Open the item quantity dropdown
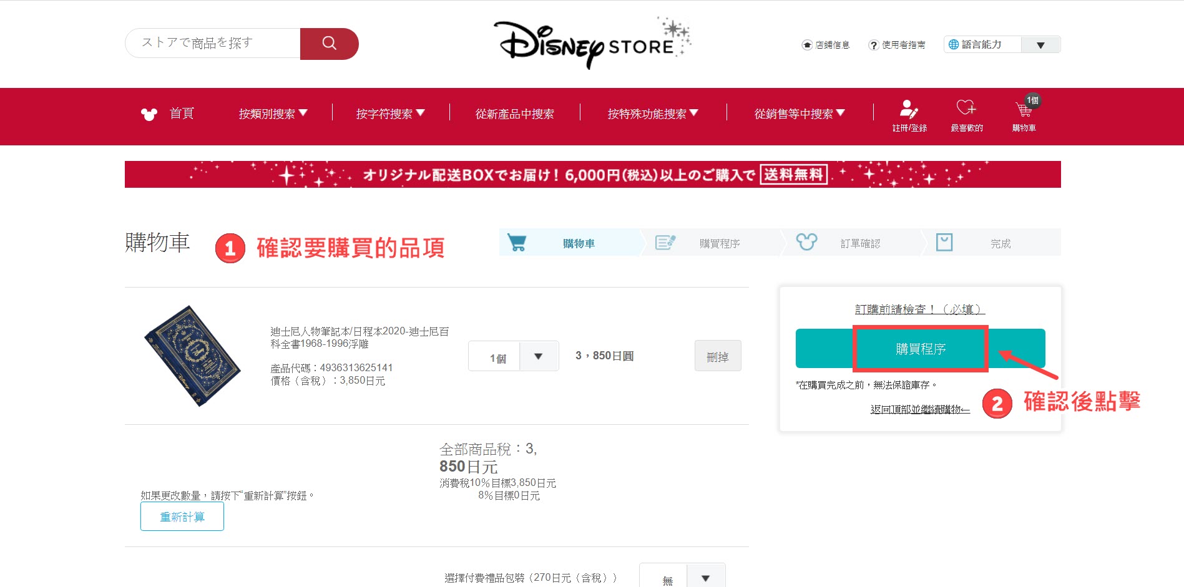The width and height of the screenshot is (1184, 587). pyautogui.click(x=538, y=357)
